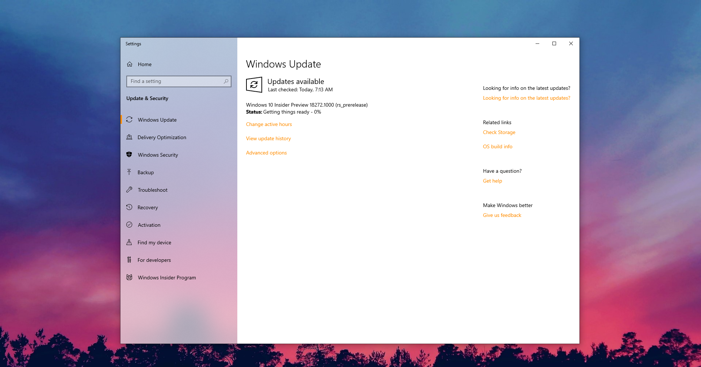Screen dimensions: 701x367
Task: Click the Windows Update page title
Action: click(283, 64)
